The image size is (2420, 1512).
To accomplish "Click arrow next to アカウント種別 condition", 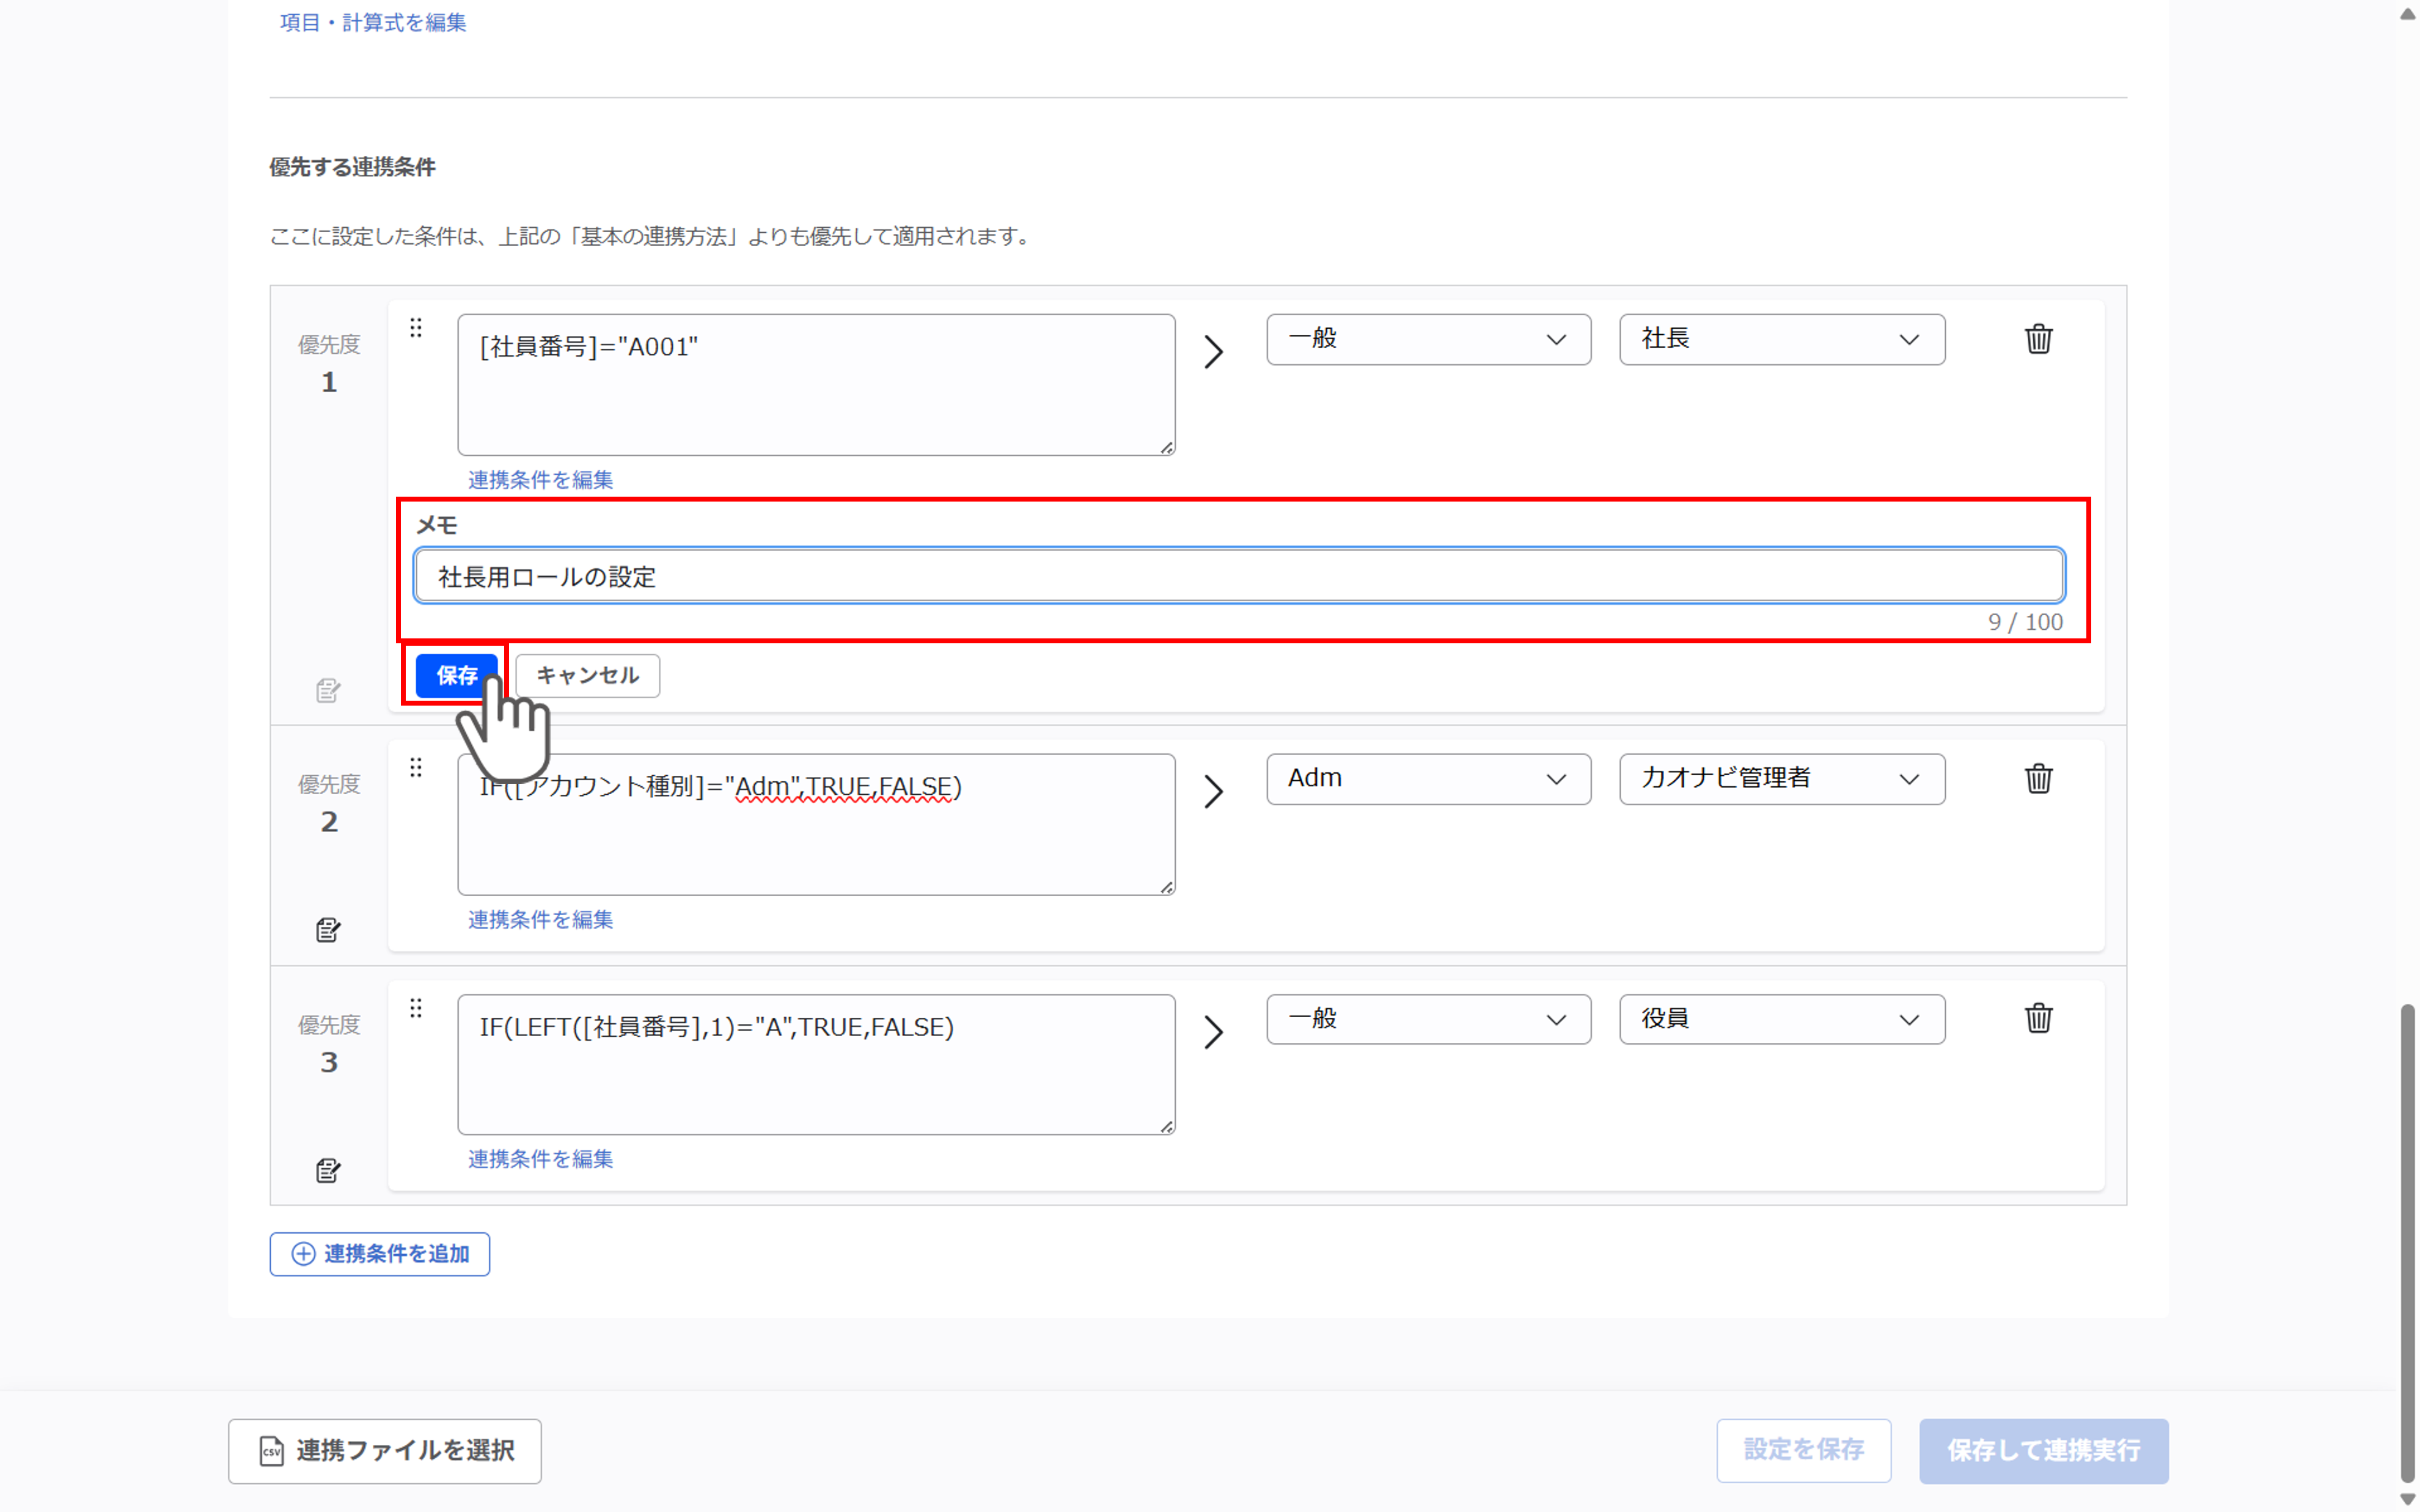I will click(1213, 791).
